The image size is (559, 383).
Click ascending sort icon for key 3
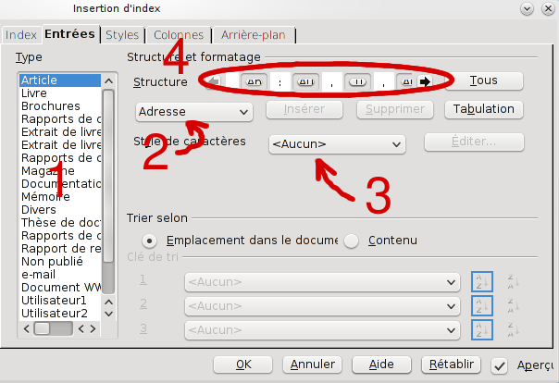[x=481, y=329]
